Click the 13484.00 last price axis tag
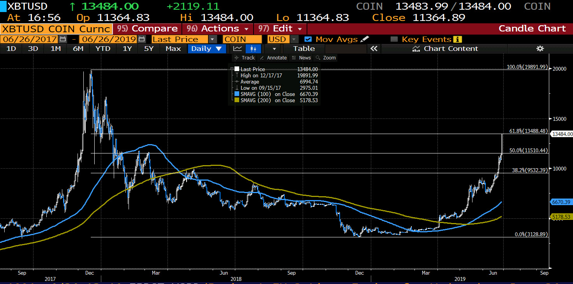The image size is (573, 284). 562,134
